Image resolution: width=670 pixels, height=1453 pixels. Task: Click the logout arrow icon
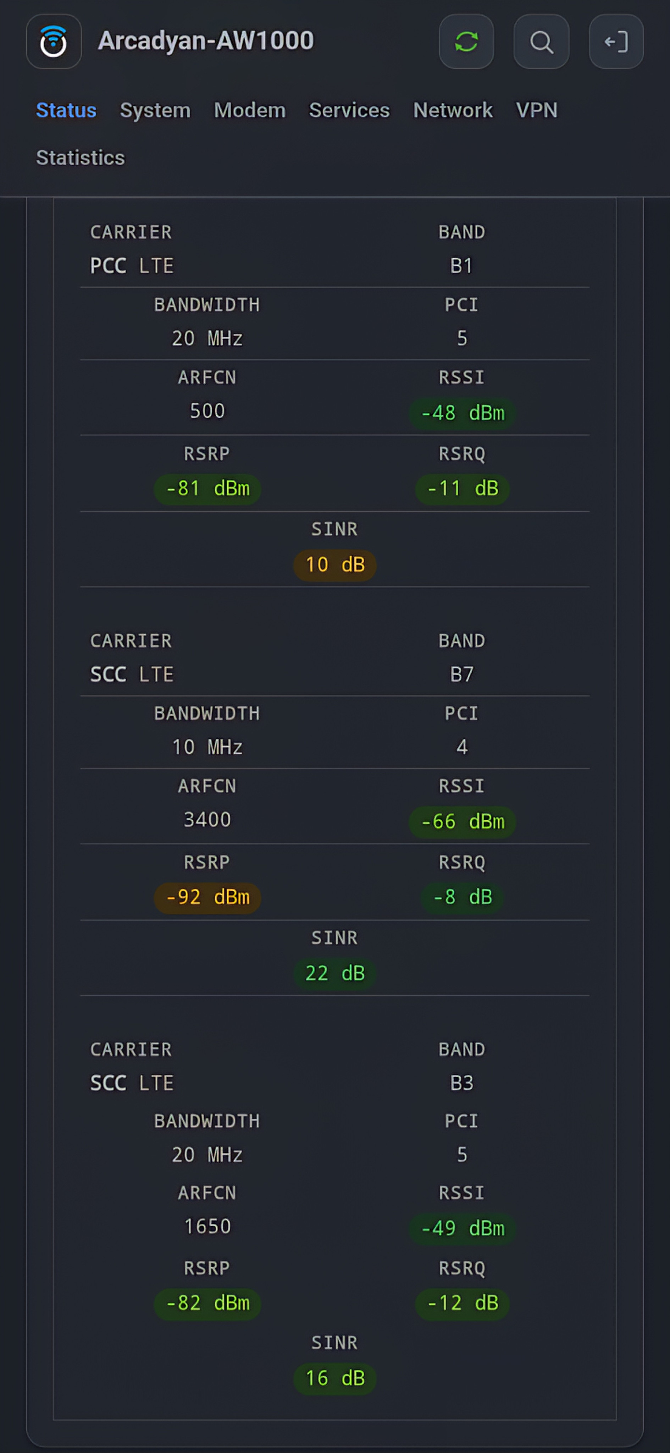(616, 42)
